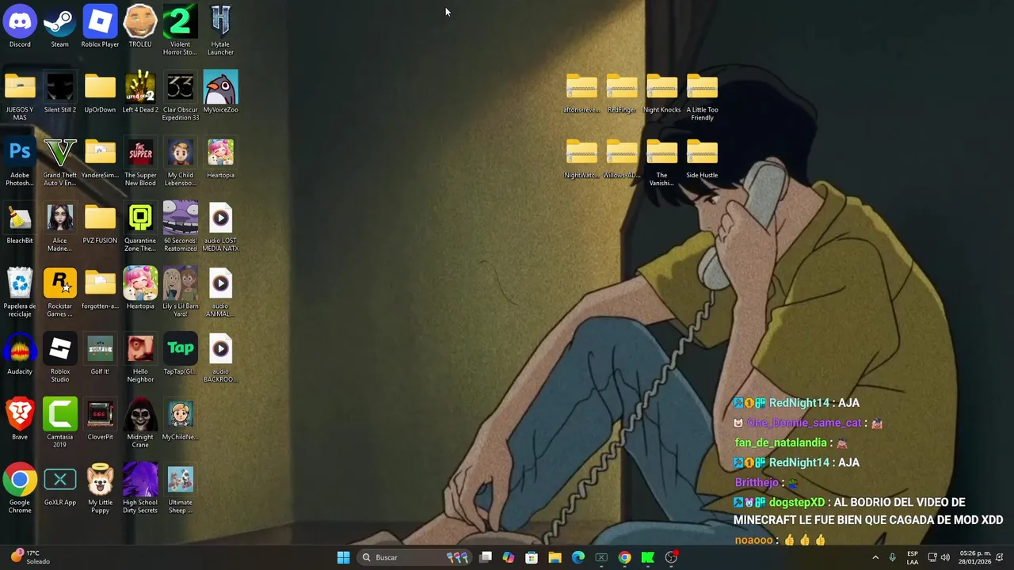
Task: Select the Midnight Crane shortcut
Action: pos(140,424)
